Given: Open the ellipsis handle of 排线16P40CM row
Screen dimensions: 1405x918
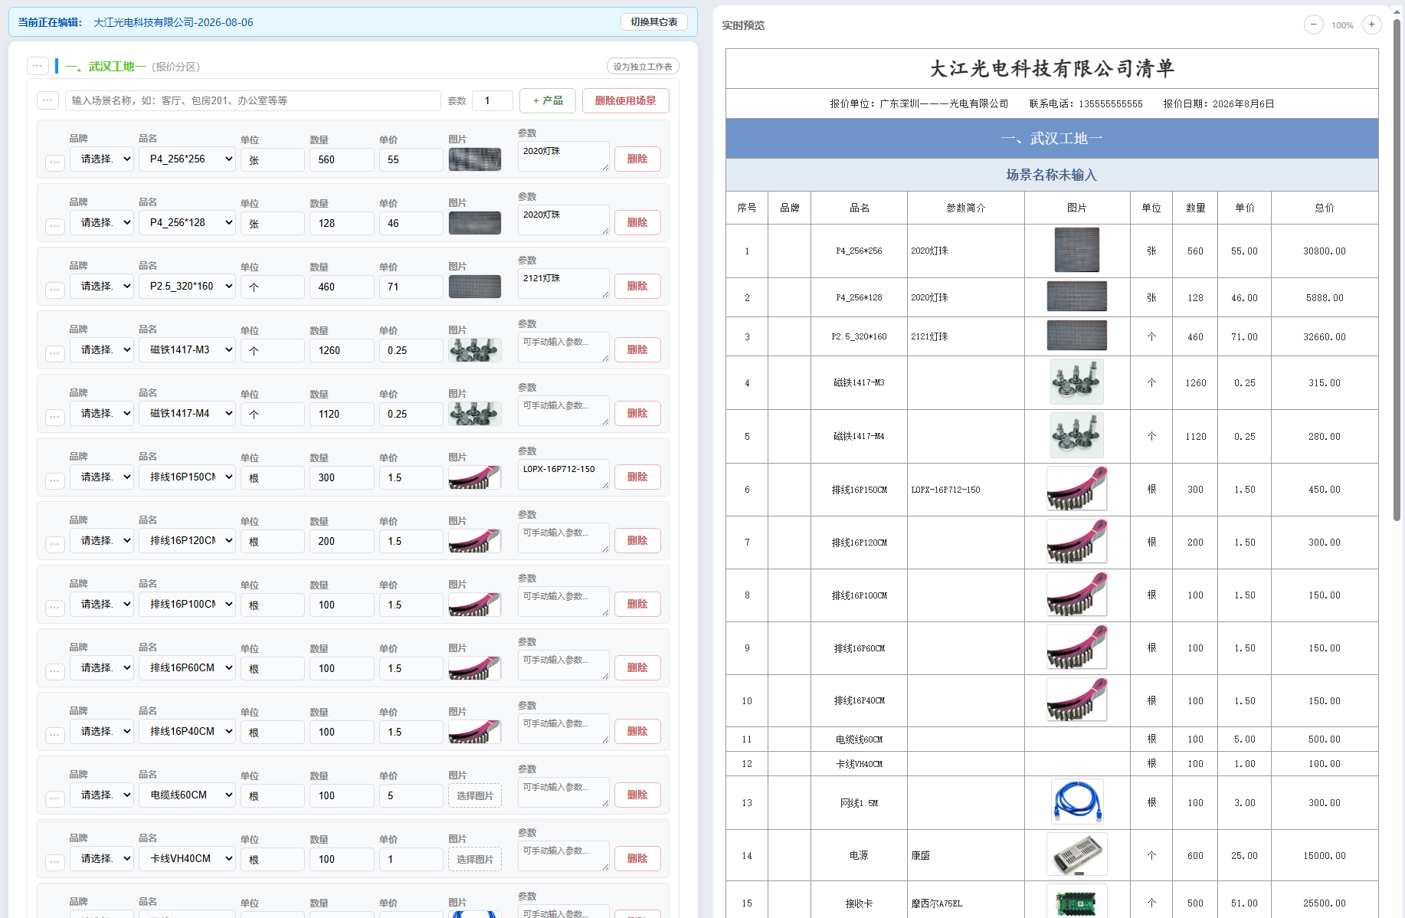Looking at the screenshot, I should click(x=54, y=735).
